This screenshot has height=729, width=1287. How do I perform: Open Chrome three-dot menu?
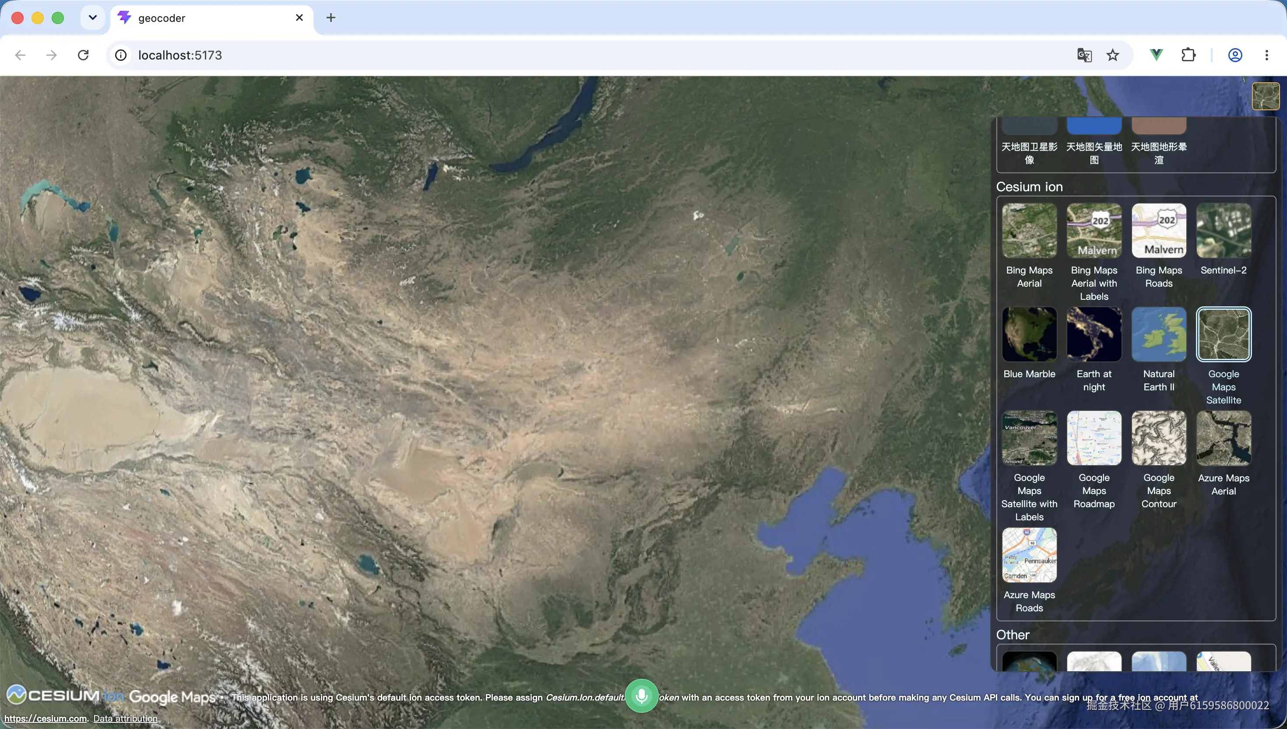tap(1266, 55)
